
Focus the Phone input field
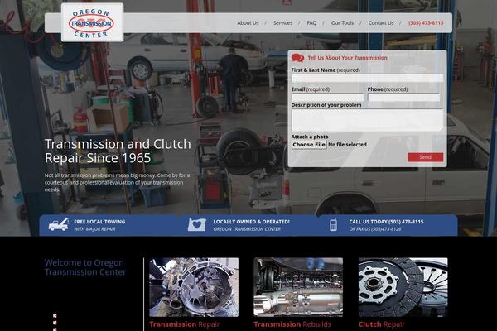403,98
